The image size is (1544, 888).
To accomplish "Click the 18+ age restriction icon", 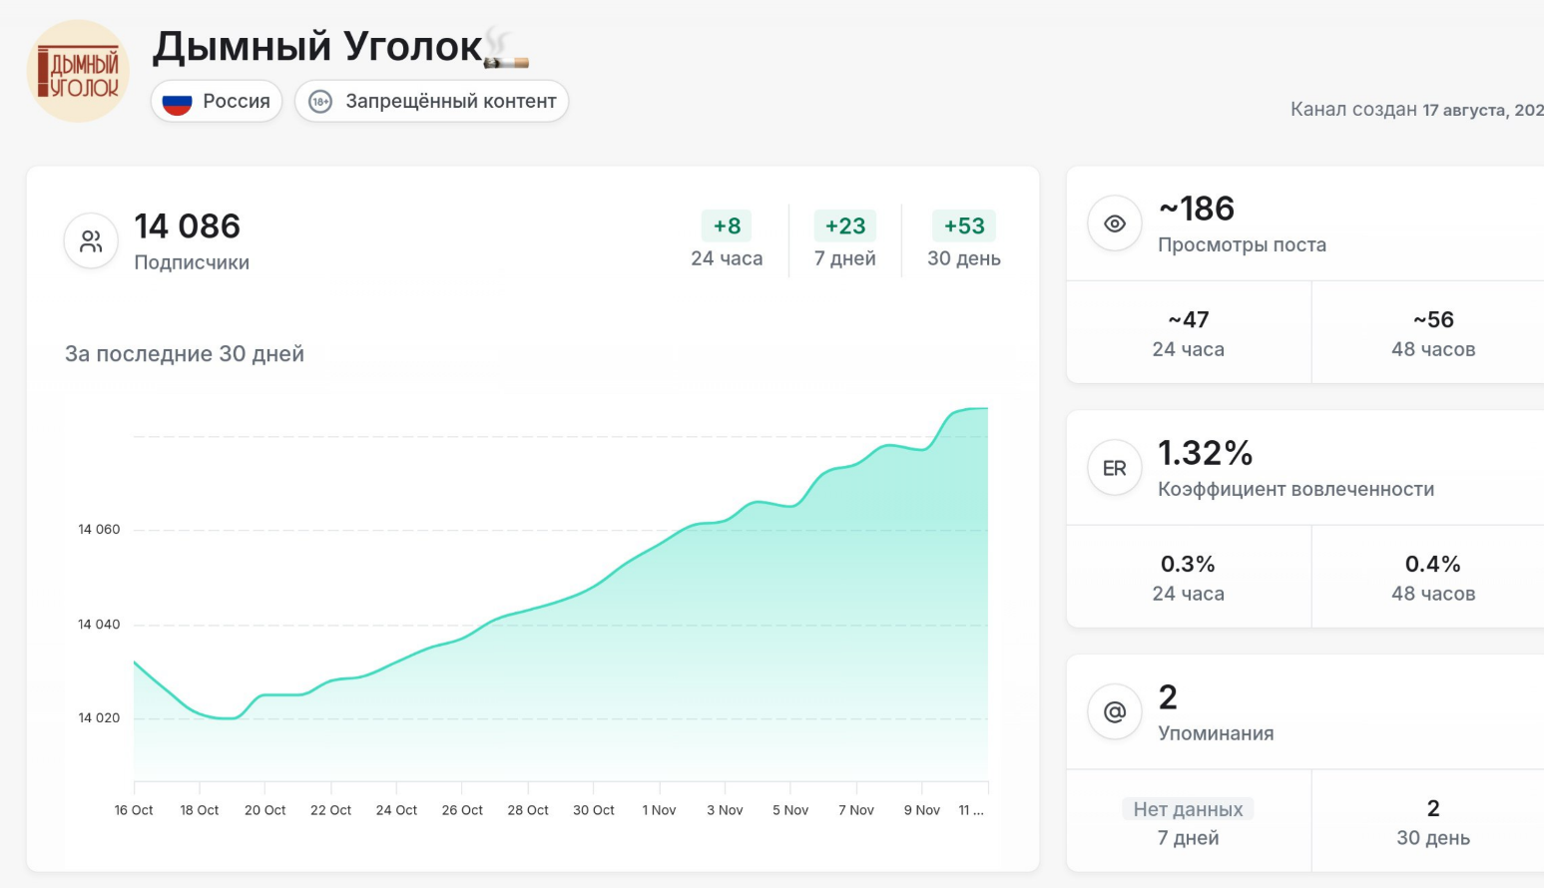I will coord(320,102).
